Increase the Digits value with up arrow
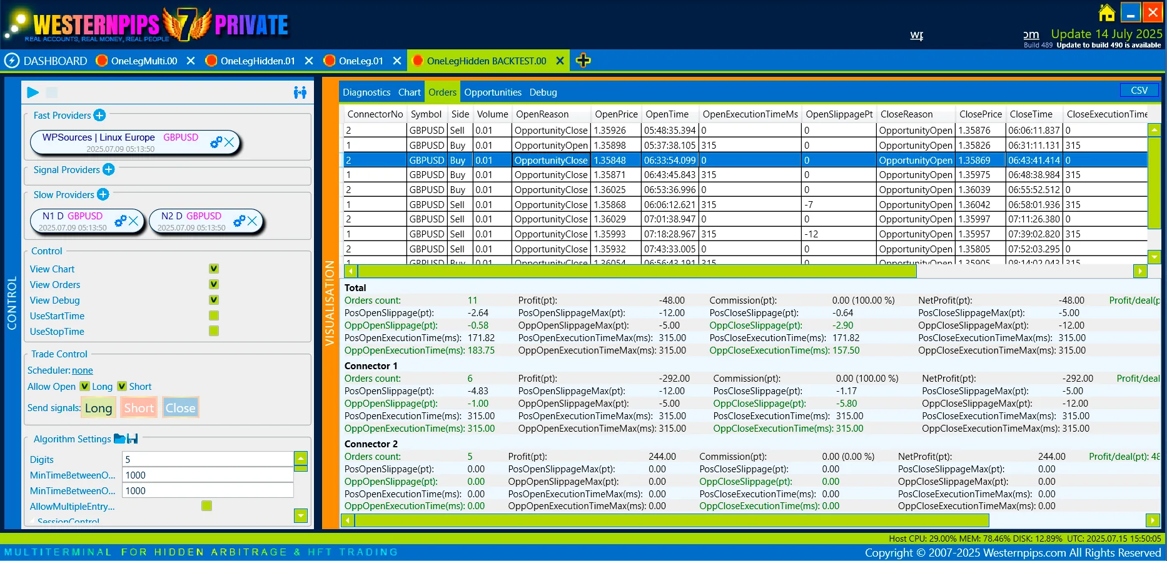This screenshot has height=561, width=1167. tap(301, 458)
